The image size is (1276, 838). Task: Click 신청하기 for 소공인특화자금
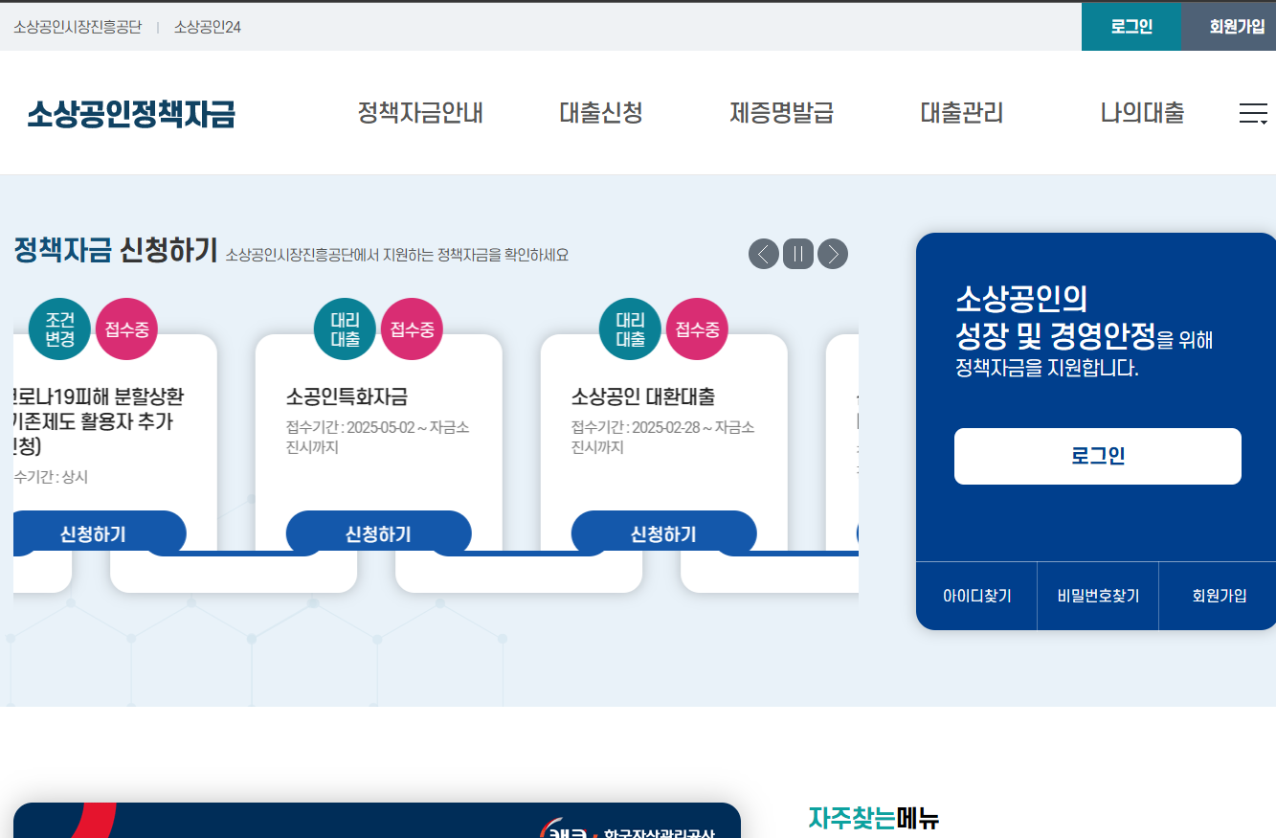(379, 532)
